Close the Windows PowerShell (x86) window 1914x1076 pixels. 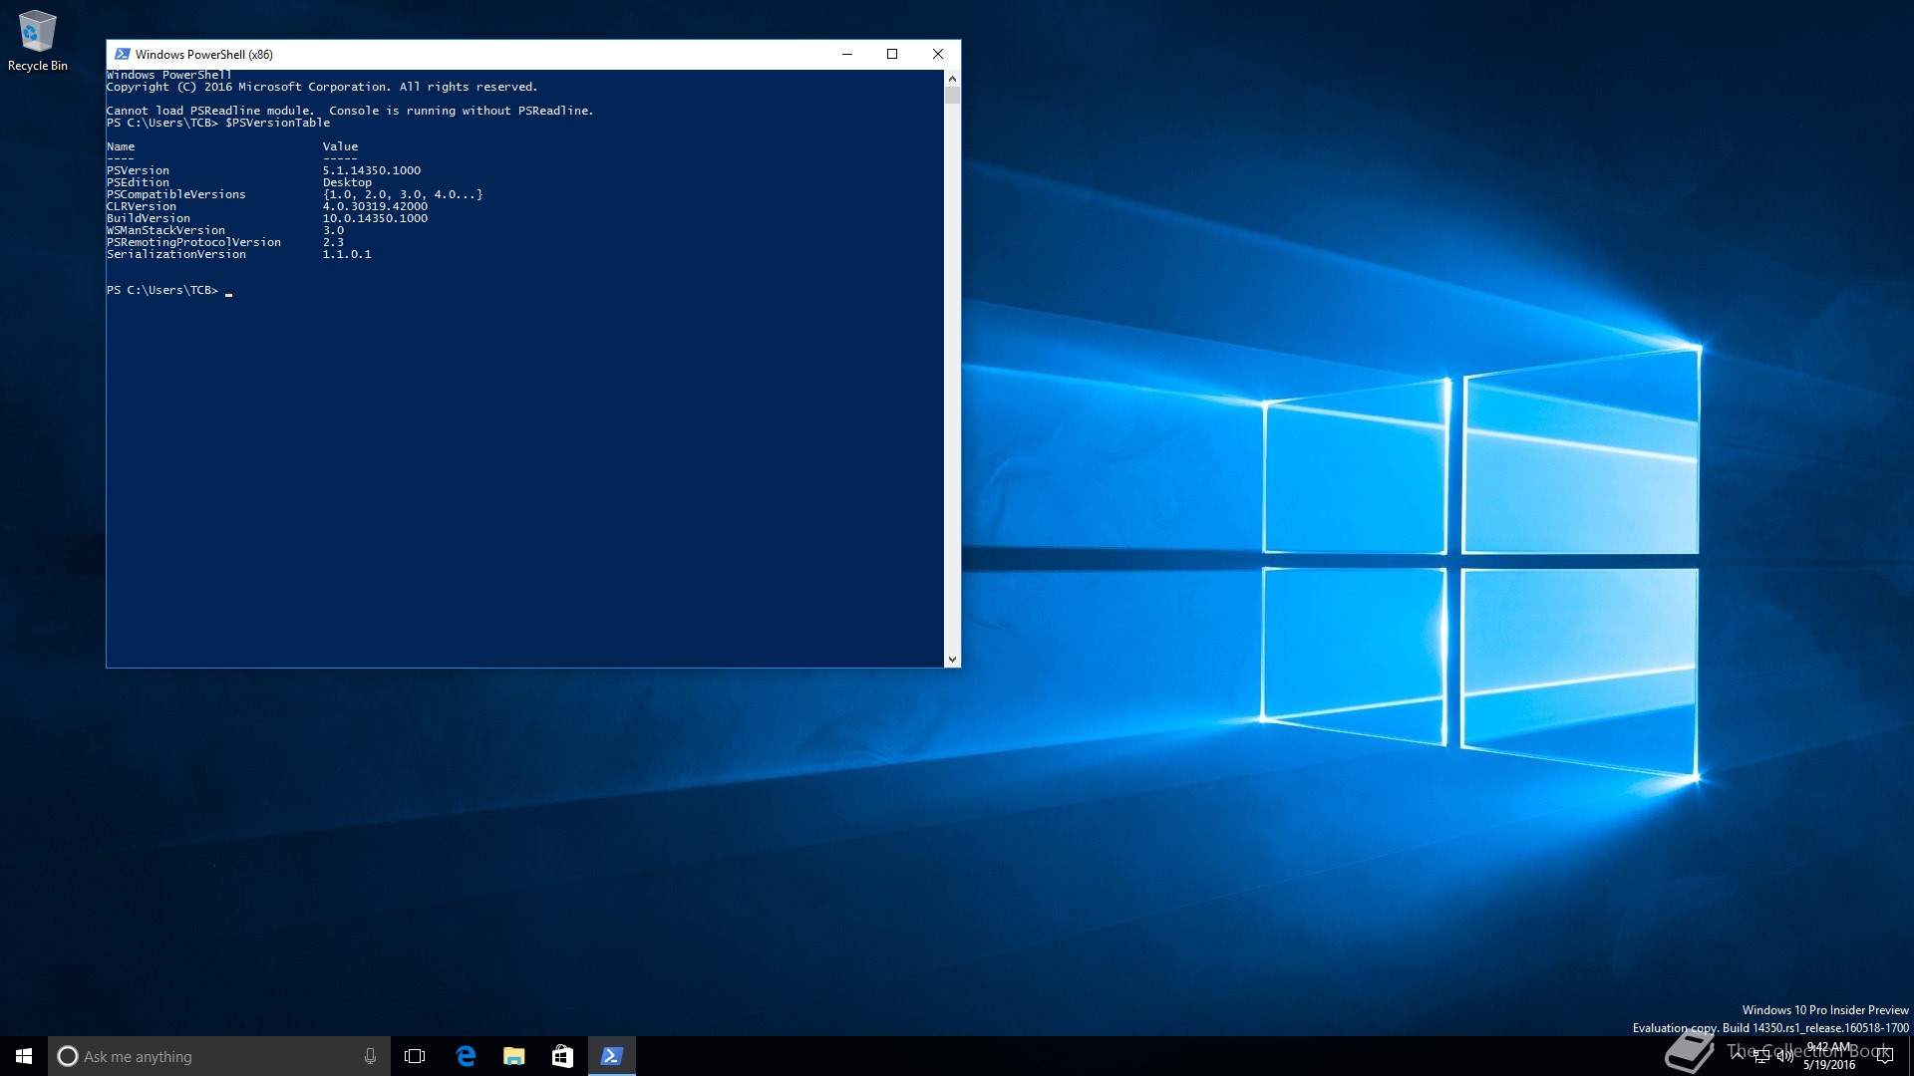[x=937, y=54]
